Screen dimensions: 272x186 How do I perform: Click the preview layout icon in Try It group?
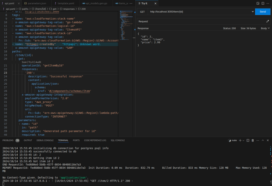coord(258,3)
